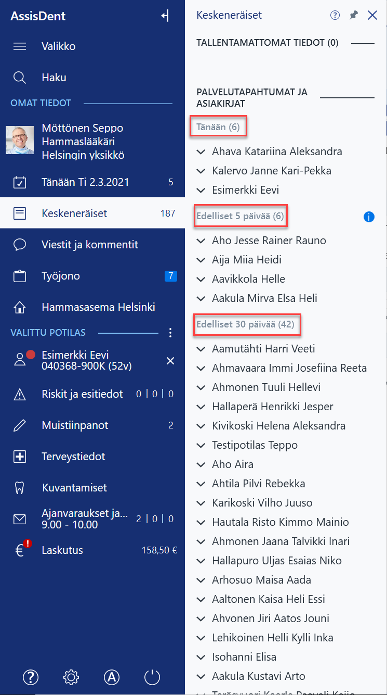
Task: Select Karikoski Vilho Juuso name
Action: 262,503
